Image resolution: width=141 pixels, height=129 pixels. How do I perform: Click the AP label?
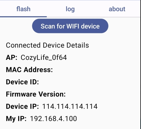point(12,57)
